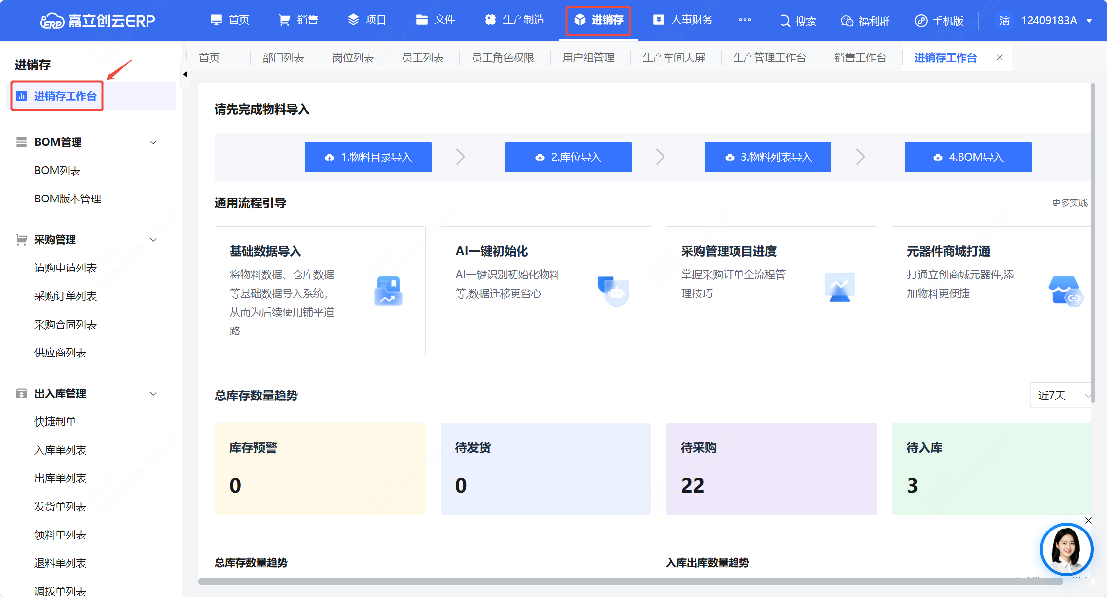Open the 首页 top navigation item

point(230,20)
